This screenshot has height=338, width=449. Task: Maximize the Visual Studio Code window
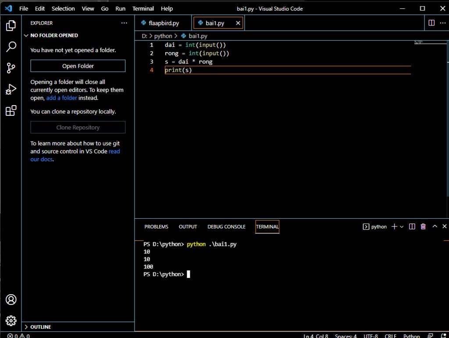[x=422, y=8]
